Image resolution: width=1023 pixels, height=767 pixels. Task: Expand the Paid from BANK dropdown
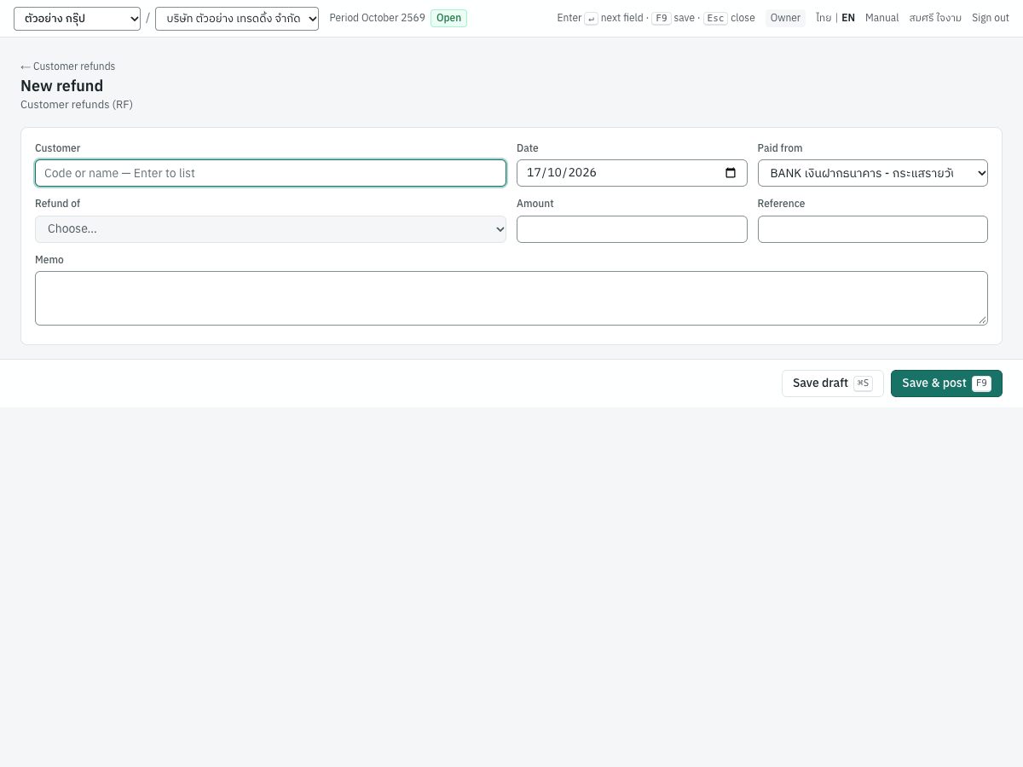tap(872, 173)
